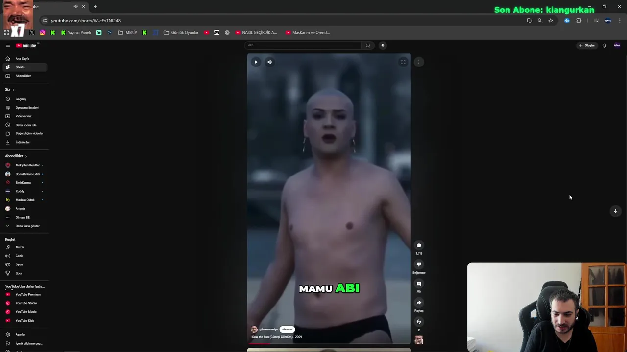Open the YouTube notifications bell
Image resolution: width=627 pixels, height=352 pixels.
tap(604, 45)
